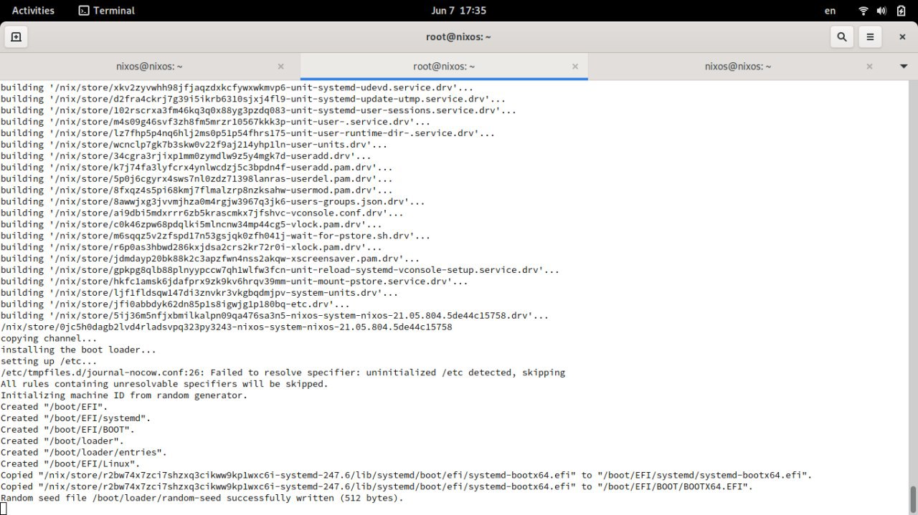
Task: Click the userdel.pam.drv line
Action: point(197,178)
